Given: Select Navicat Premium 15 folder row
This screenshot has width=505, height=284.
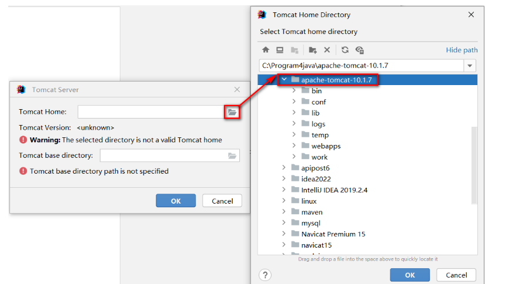Looking at the screenshot, I should click(367, 234).
